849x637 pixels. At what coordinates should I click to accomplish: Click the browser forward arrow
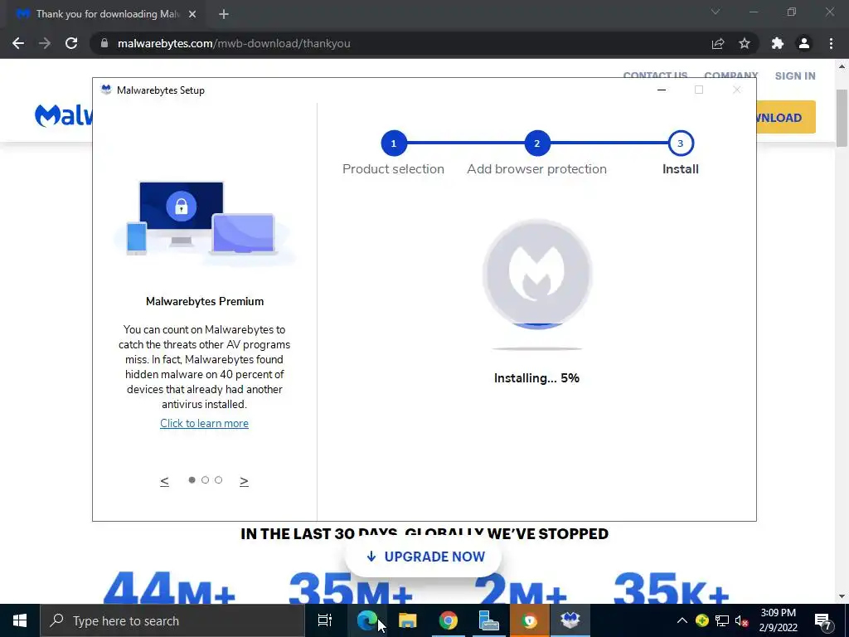45,43
